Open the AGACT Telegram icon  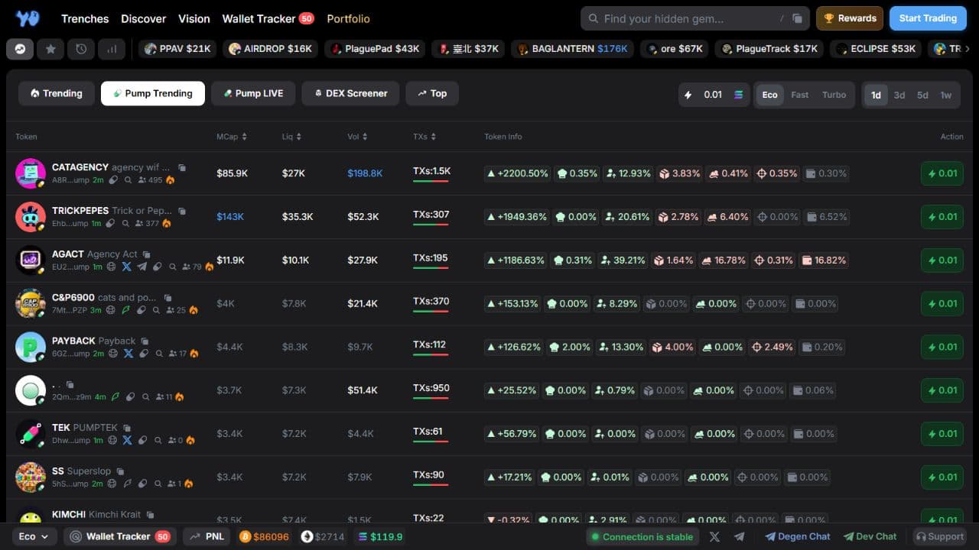[141, 267]
